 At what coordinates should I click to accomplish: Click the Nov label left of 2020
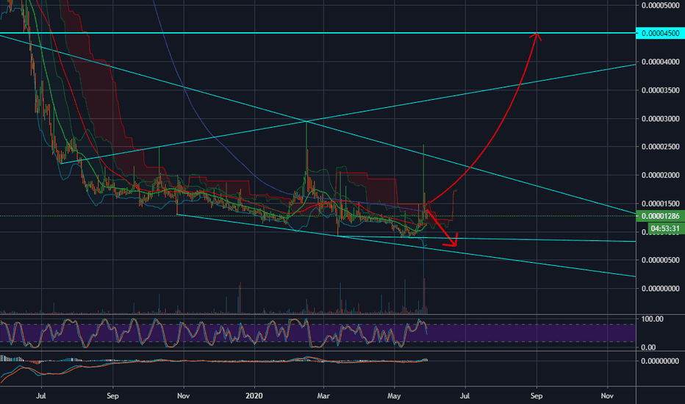point(184,396)
